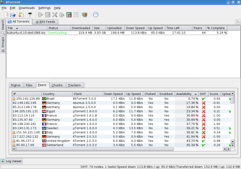
Task: Open the File menu
Action: 4,8
